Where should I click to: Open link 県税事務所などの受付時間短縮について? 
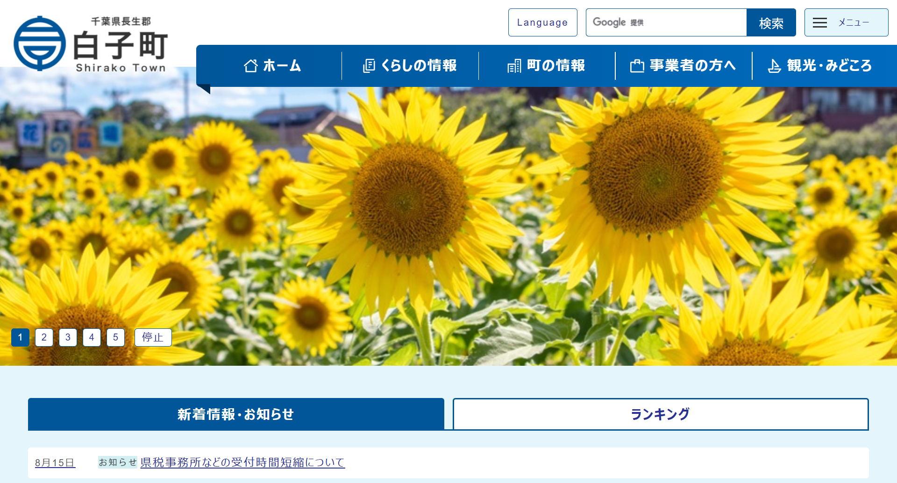tap(242, 462)
